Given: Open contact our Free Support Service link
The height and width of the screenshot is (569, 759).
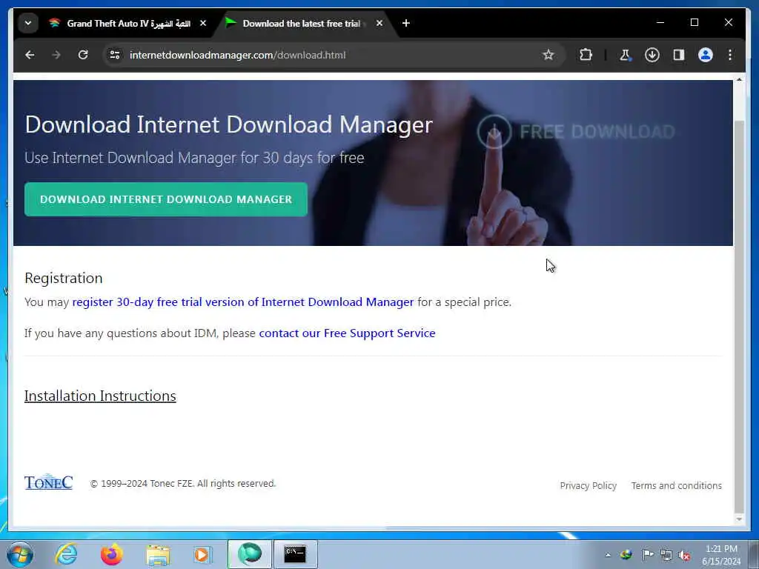Looking at the screenshot, I should pyautogui.click(x=347, y=333).
